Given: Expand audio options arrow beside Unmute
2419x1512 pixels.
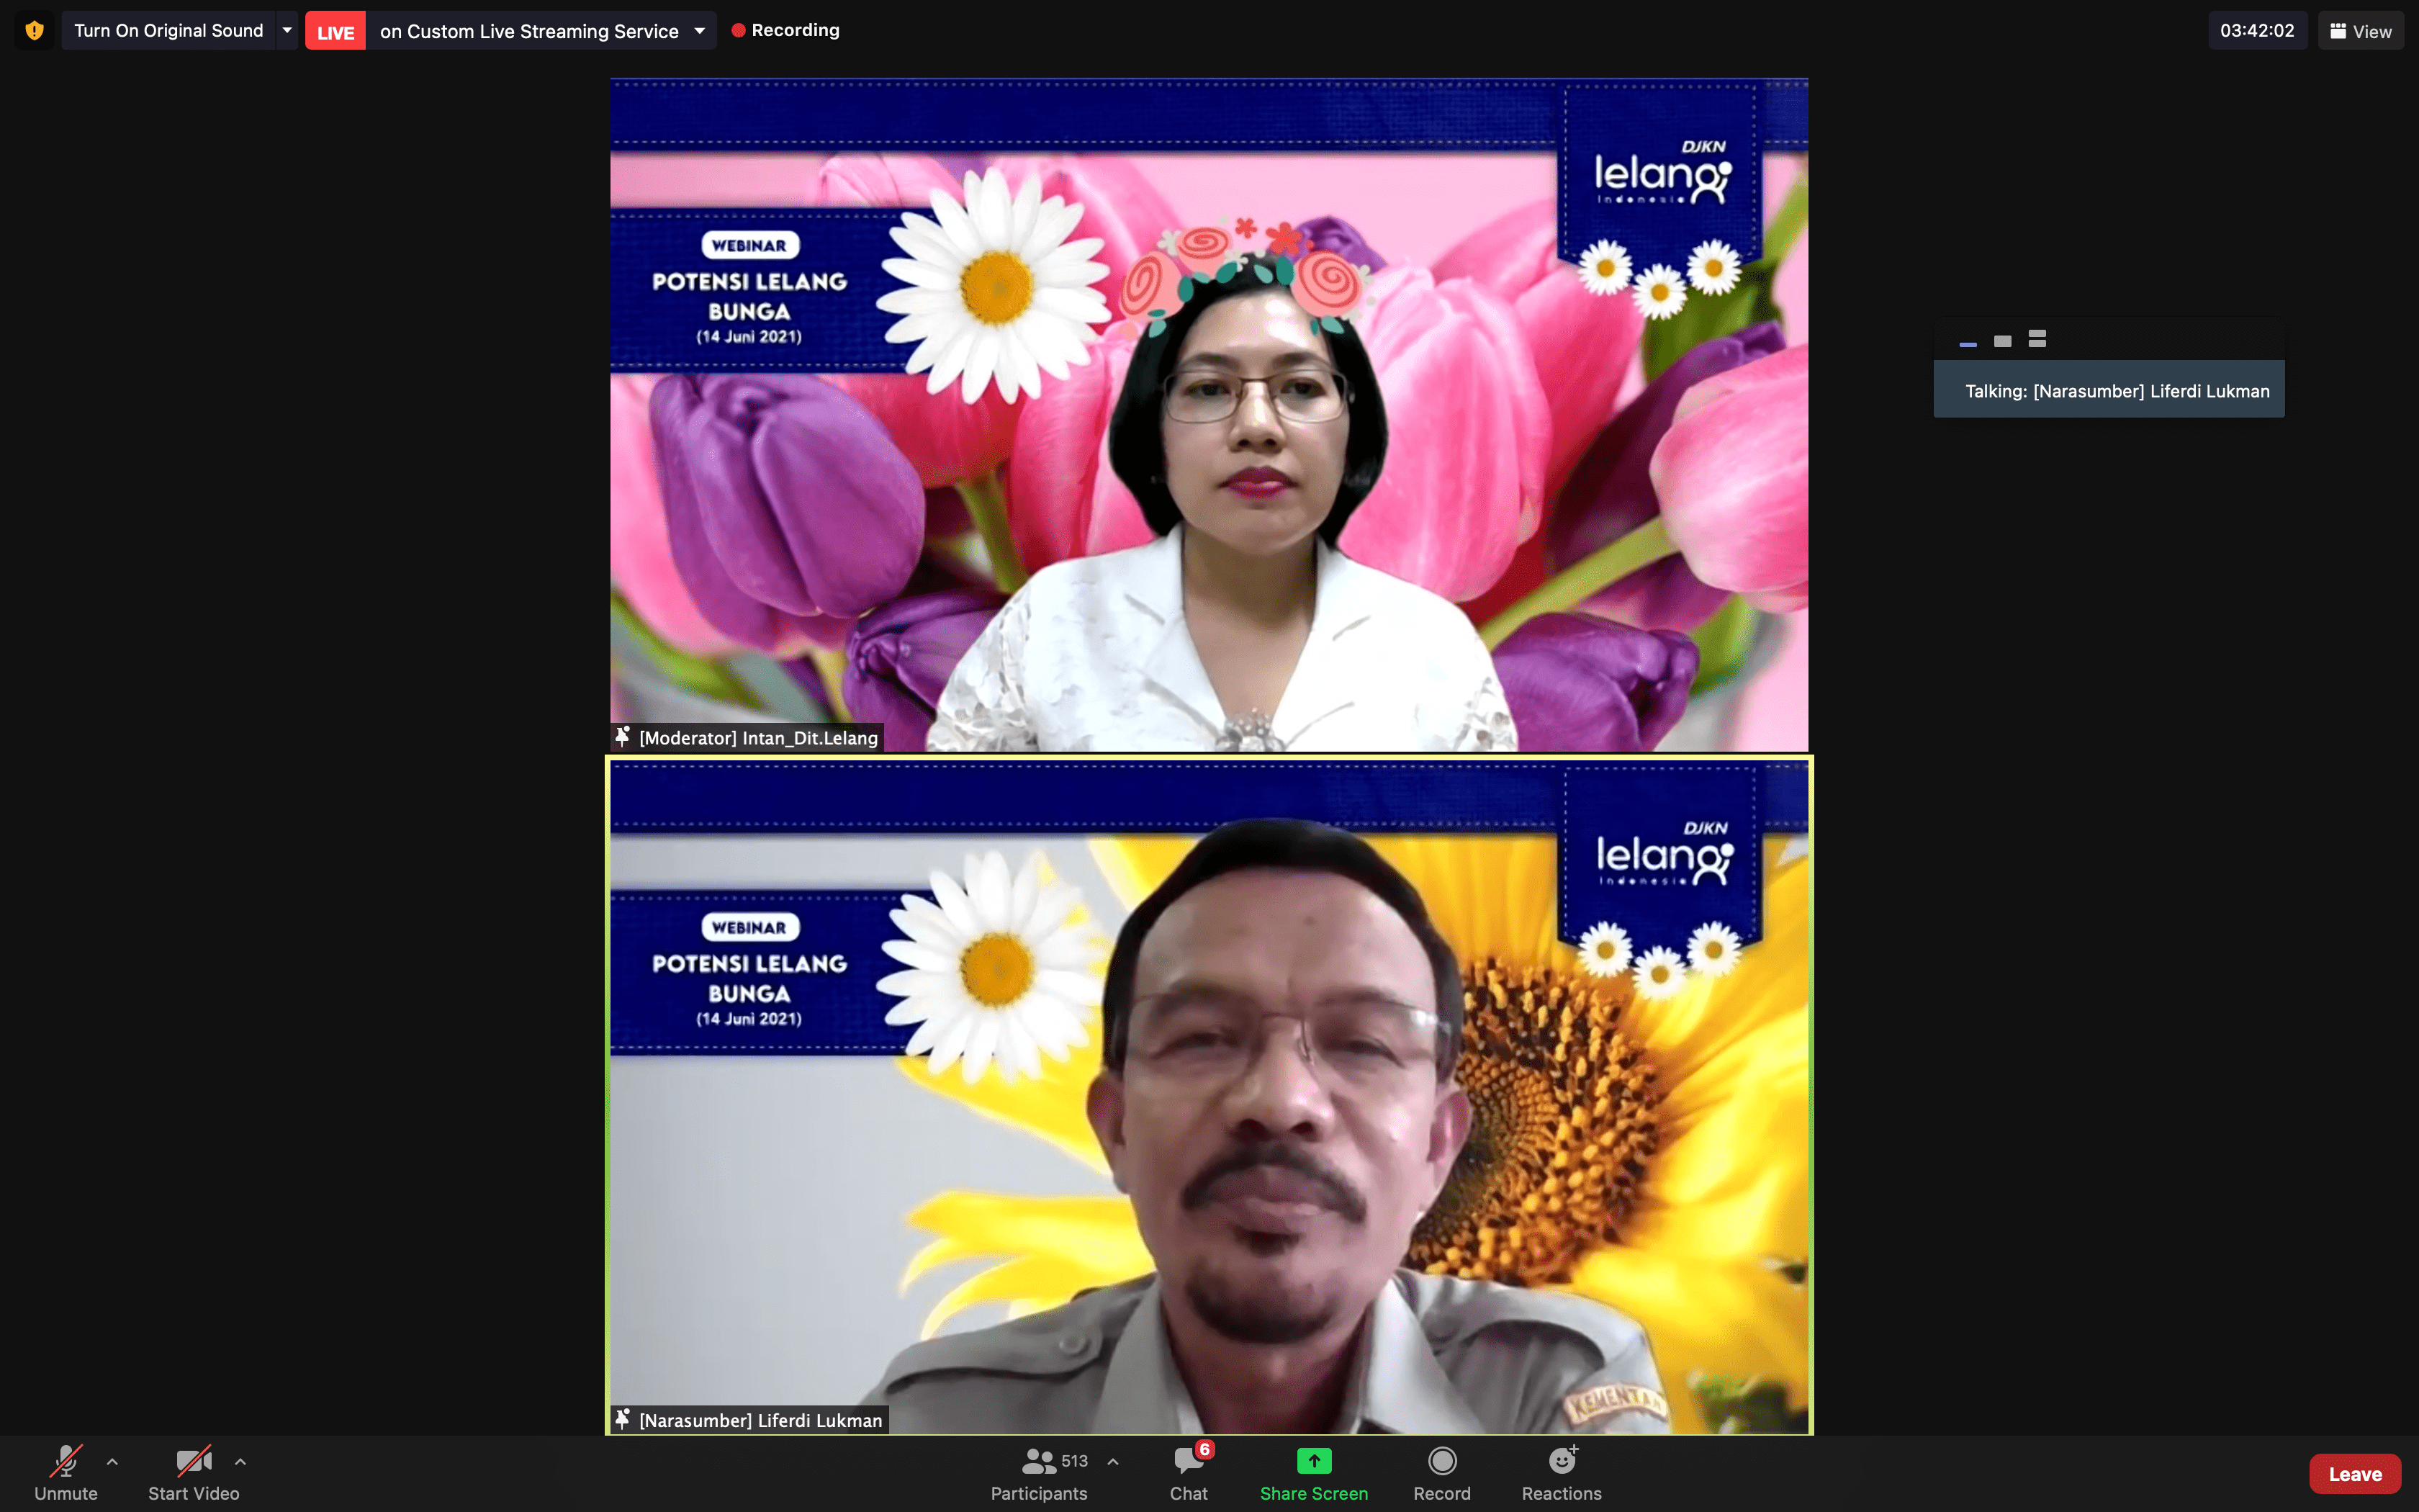Looking at the screenshot, I should tap(112, 1462).
